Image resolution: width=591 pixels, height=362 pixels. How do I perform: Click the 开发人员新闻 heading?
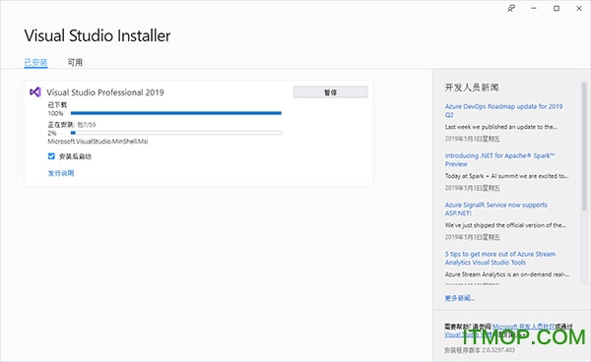point(472,88)
